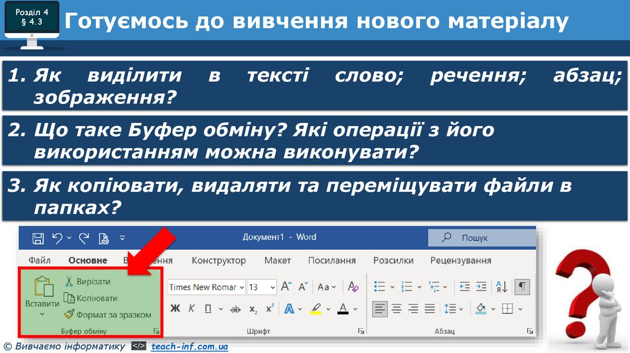Click borders grid icon
The width and height of the screenshot is (630, 353).
[x=508, y=309]
